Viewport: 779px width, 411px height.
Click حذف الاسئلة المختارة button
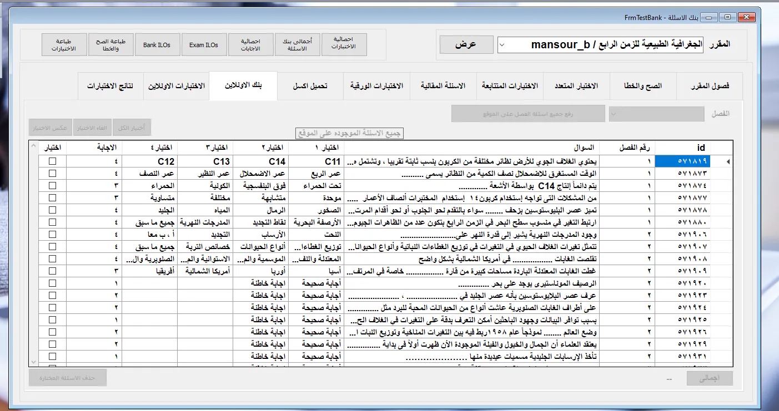(x=68, y=378)
